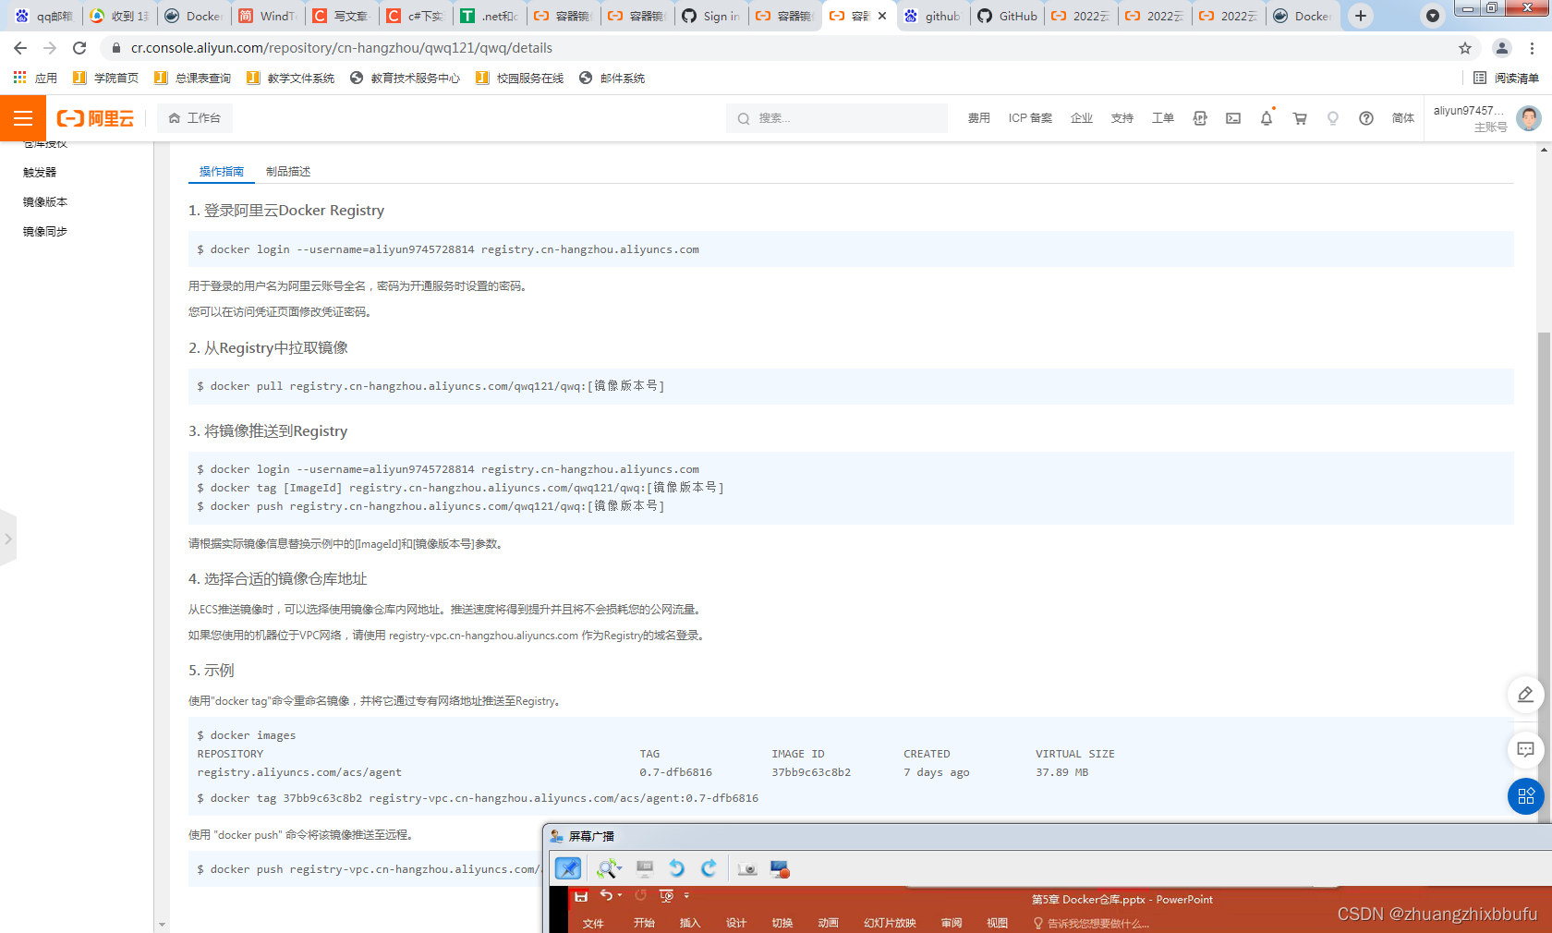Open PowerPoint 幻灯片放映 ribbon tab
Screen dimensions: 1552x933
point(890,923)
